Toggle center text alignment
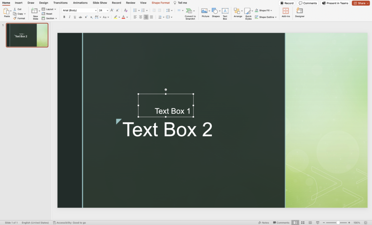The height and width of the screenshot is (225, 372). point(140,17)
